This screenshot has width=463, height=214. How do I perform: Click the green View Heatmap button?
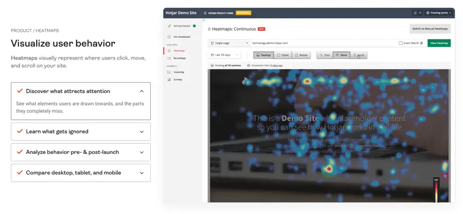pos(439,43)
